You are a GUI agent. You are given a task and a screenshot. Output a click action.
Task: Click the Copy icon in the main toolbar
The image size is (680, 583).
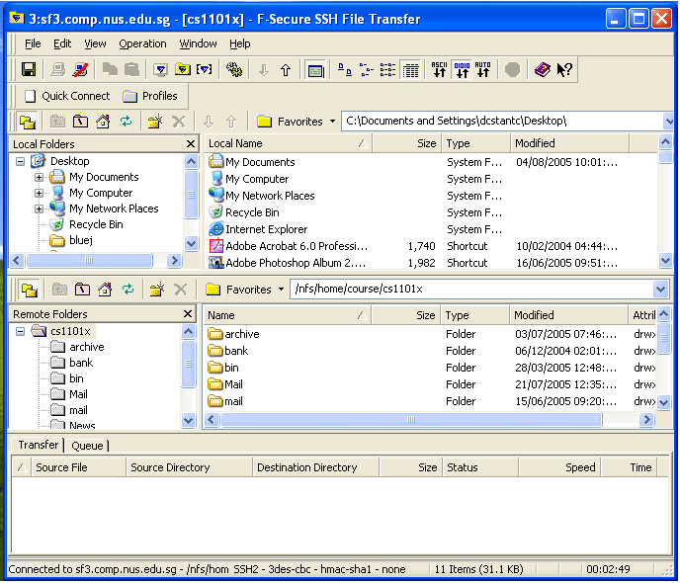[x=110, y=70]
